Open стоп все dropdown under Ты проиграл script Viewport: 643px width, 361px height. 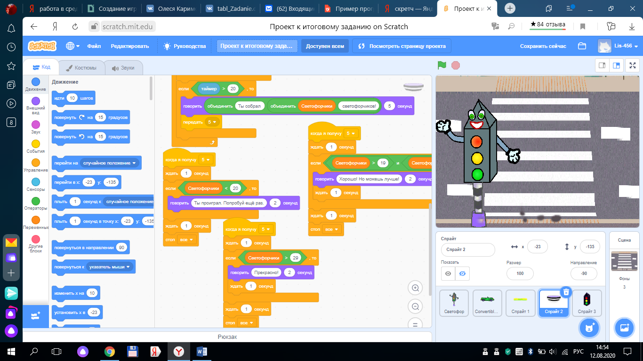(x=187, y=239)
